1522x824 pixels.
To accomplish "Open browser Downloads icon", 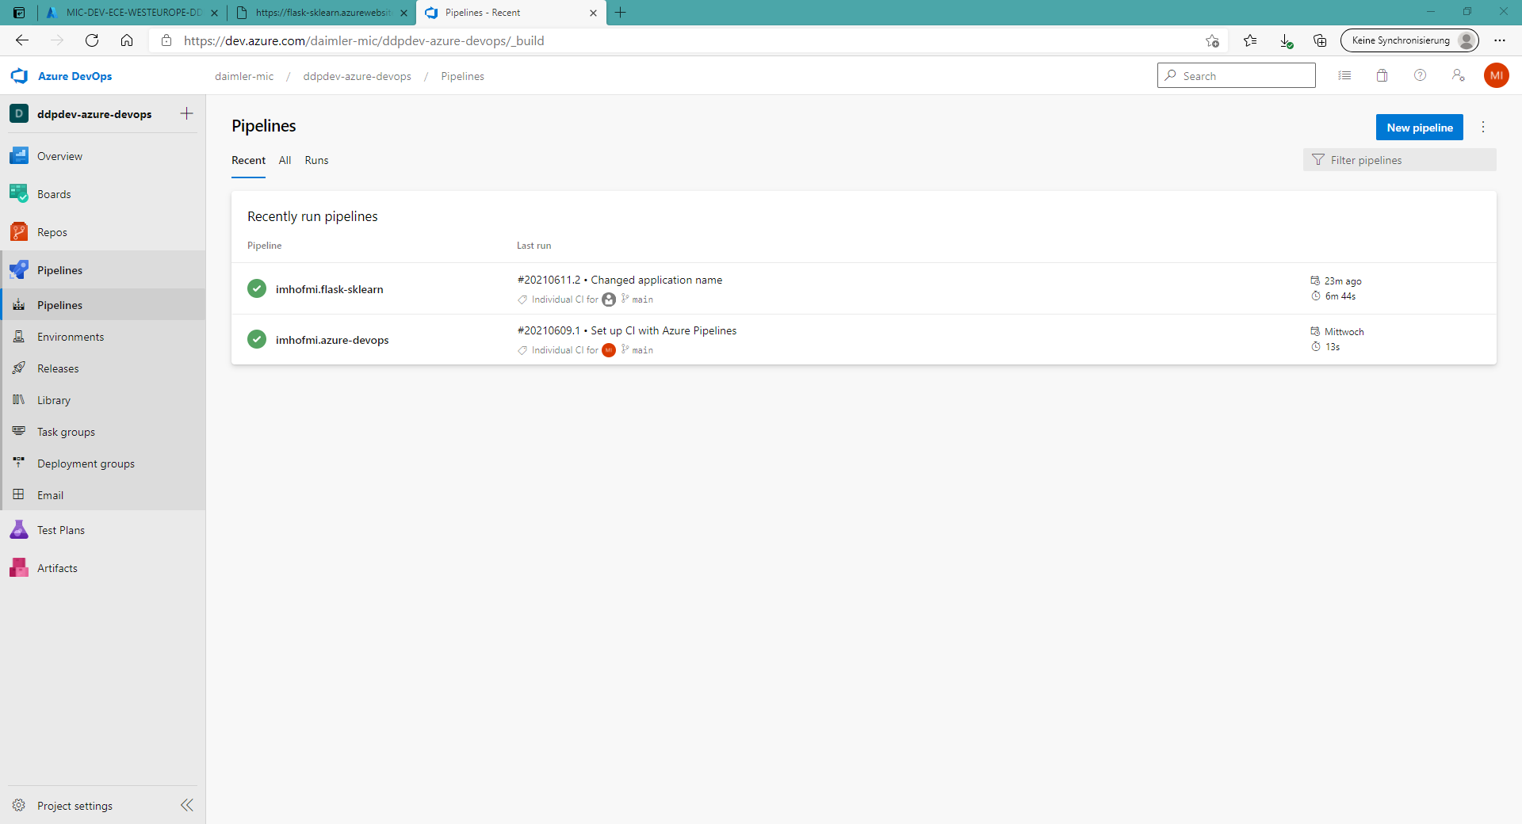I will [x=1285, y=40].
